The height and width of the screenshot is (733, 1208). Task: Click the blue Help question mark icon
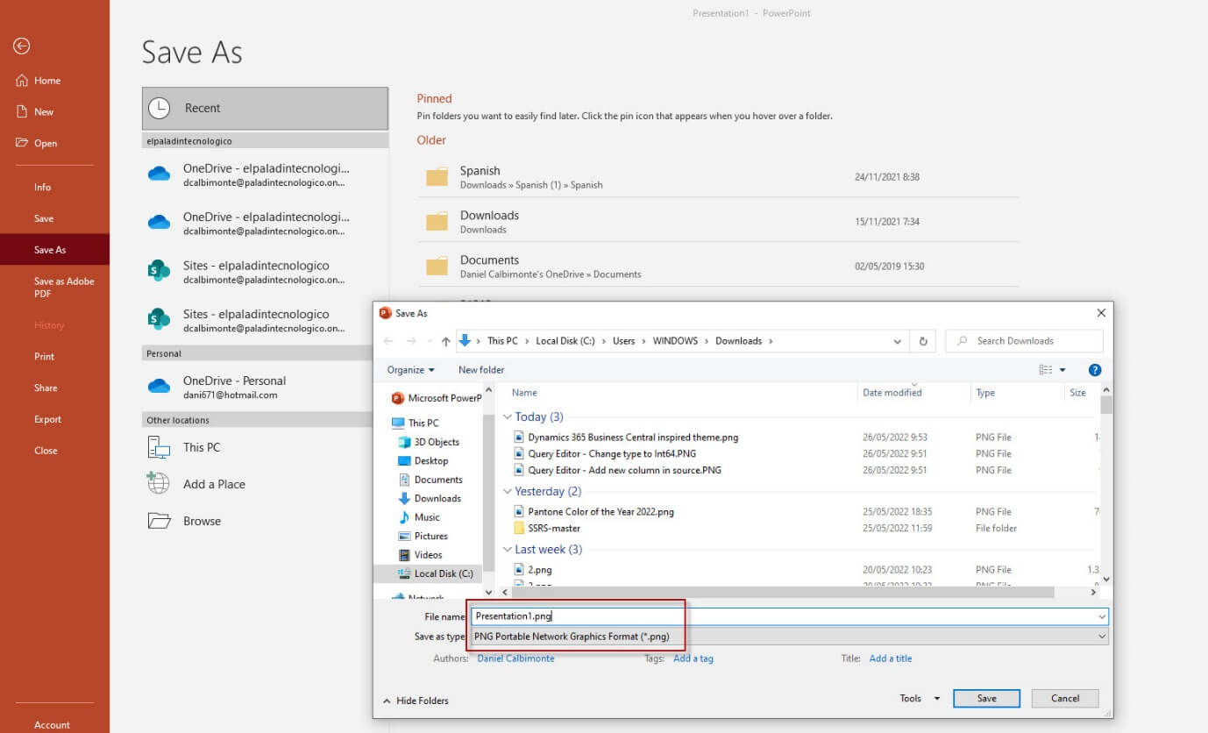(x=1094, y=370)
